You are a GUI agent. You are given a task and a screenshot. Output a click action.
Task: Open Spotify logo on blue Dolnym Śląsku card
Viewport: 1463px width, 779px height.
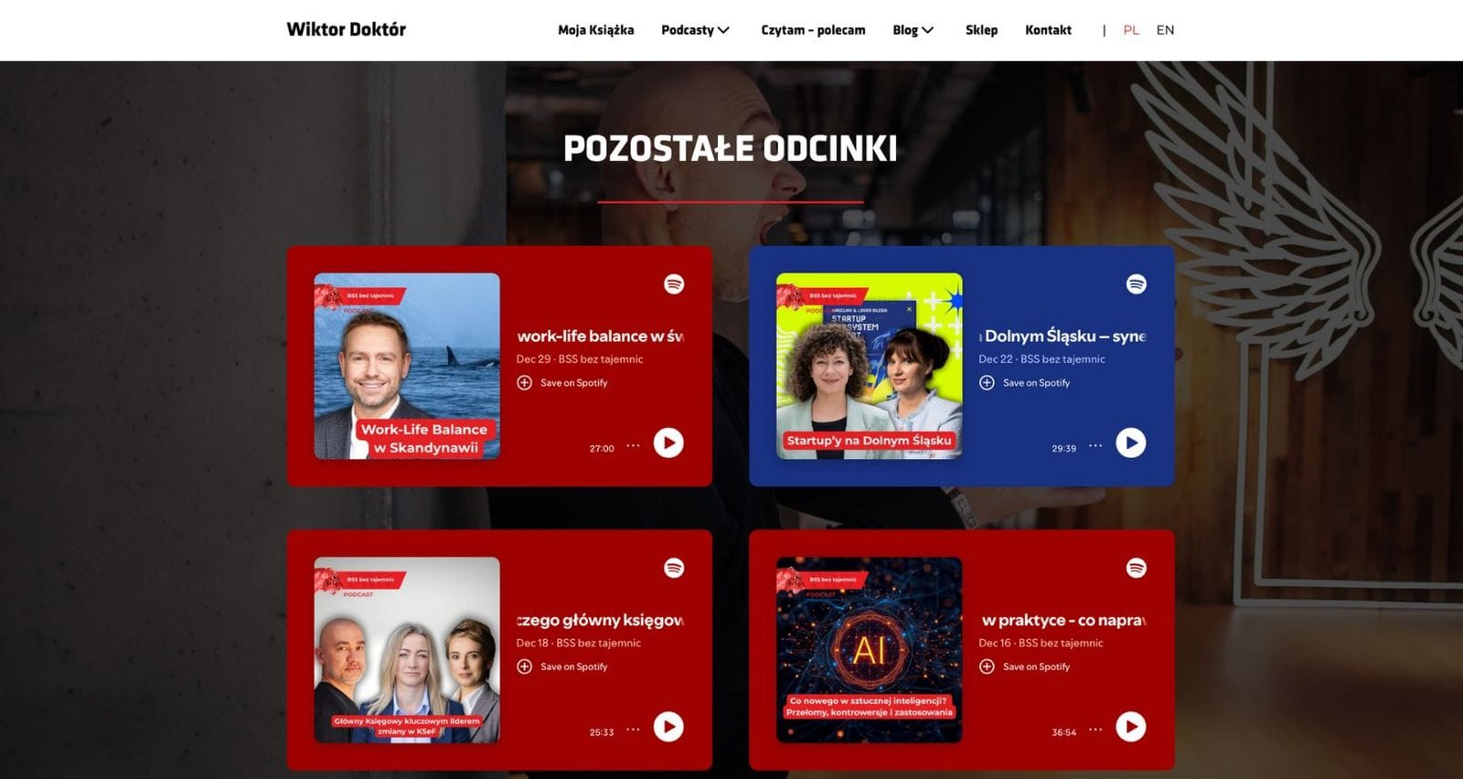click(1137, 284)
